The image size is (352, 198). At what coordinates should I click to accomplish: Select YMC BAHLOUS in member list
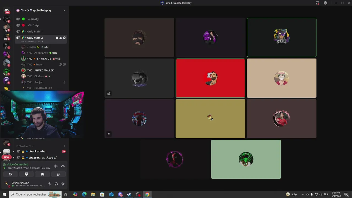pos(43,59)
